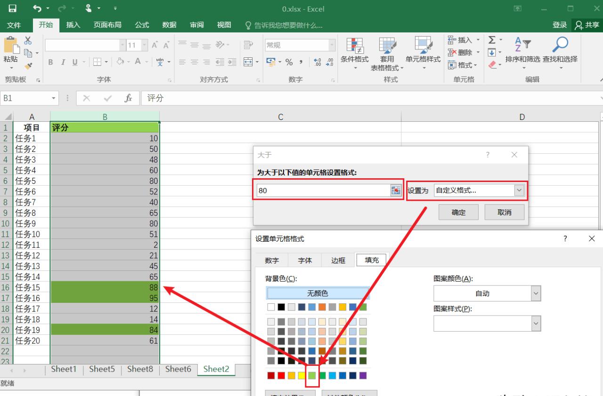Pick the light green standard color swatch
This screenshot has height=396, width=603.
[312, 375]
